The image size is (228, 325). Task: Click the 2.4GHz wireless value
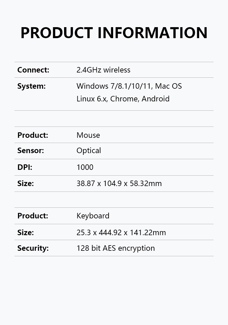pyautogui.click(x=103, y=70)
